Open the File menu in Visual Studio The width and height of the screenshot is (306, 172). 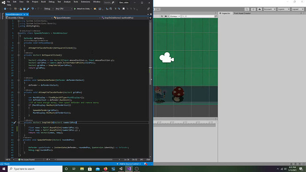[x=8, y=2]
